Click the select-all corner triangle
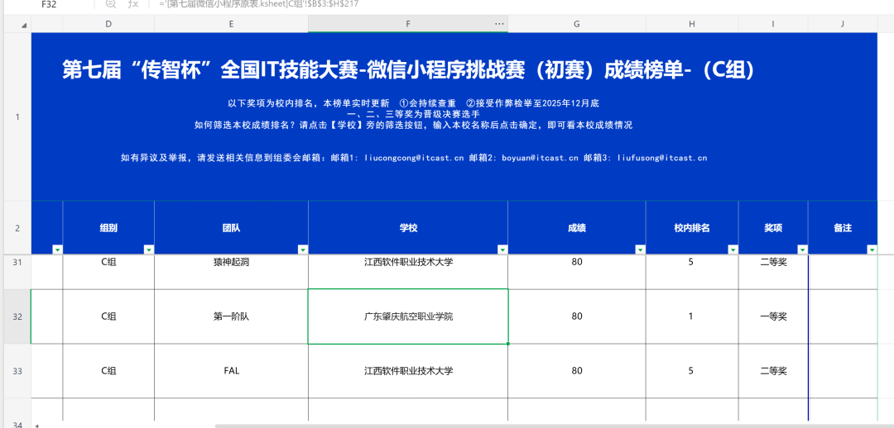 [24, 26]
